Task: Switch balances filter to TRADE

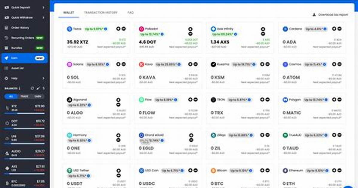Action: coord(24,96)
